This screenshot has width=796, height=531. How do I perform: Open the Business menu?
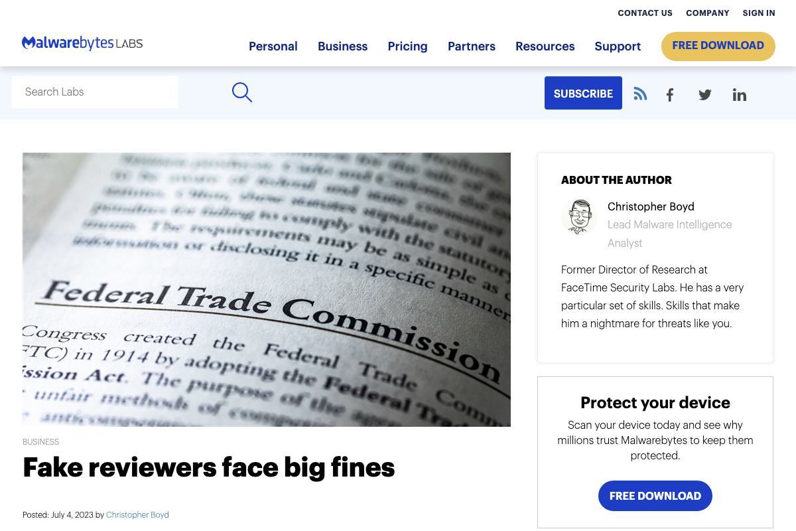(342, 46)
